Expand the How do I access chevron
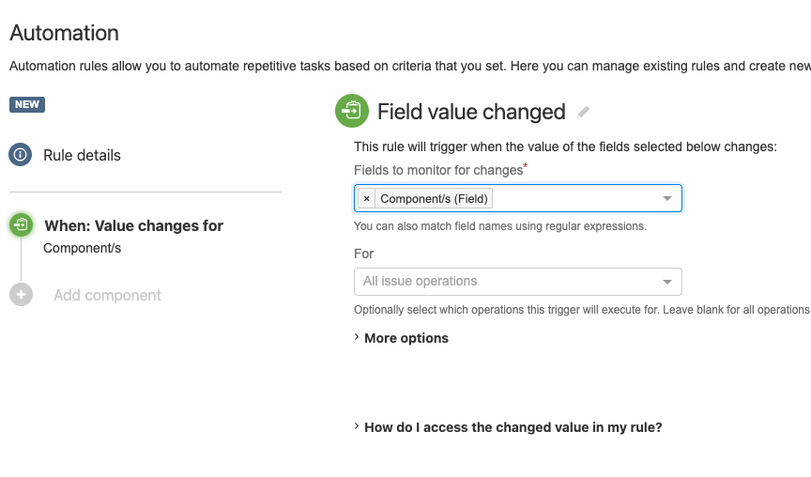This screenshot has height=477, width=811. [x=357, y=426]
